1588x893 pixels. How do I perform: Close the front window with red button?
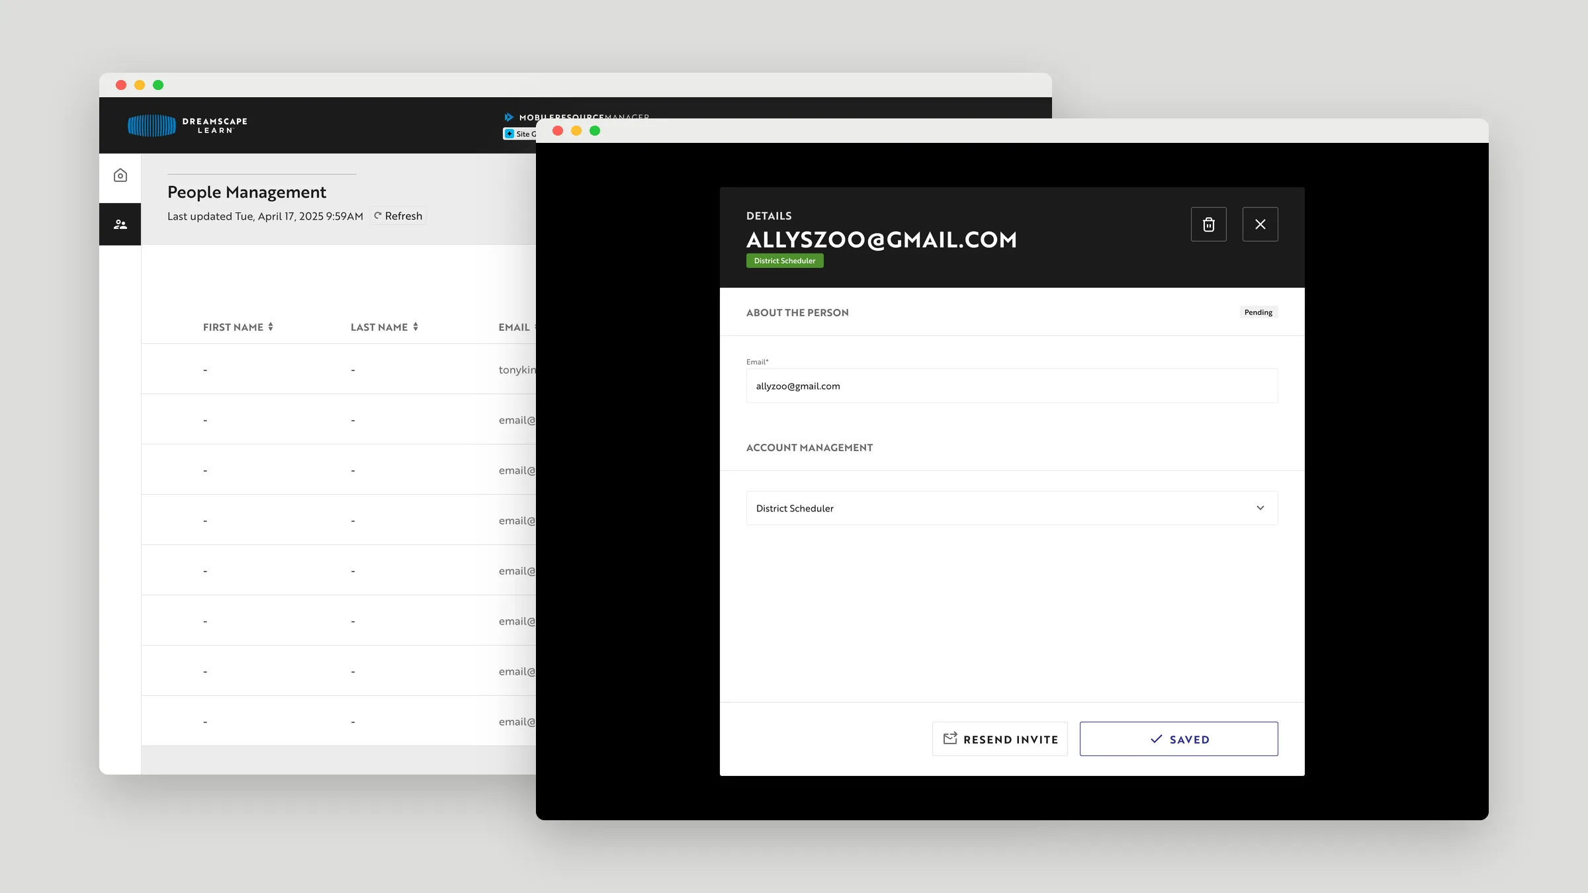click(558, 131)
